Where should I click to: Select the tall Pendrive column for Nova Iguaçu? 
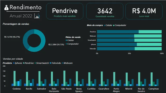coord(77,79)
